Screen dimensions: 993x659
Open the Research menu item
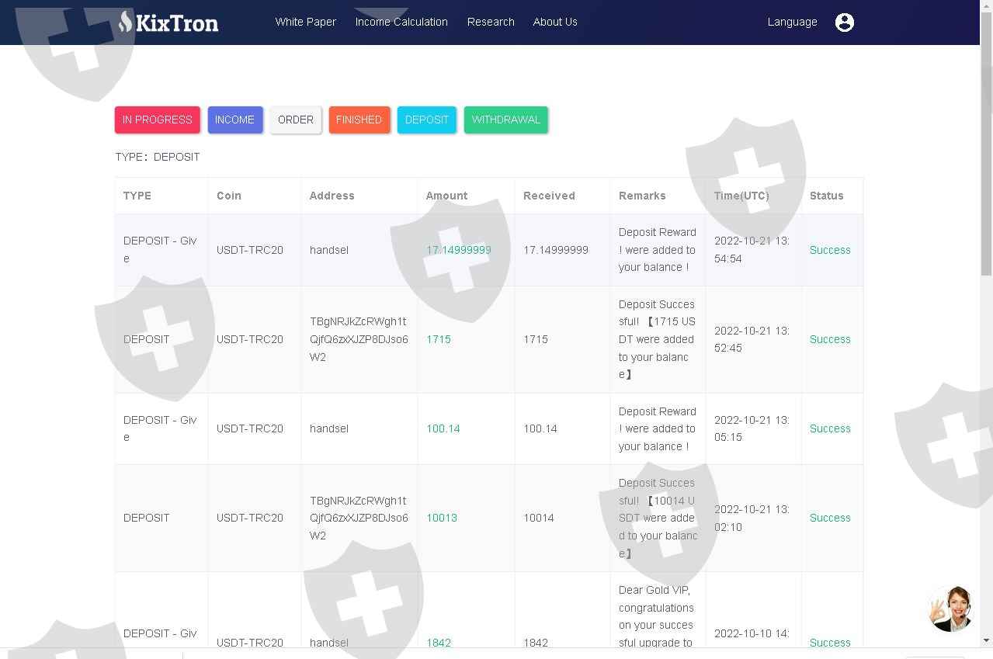491,22
